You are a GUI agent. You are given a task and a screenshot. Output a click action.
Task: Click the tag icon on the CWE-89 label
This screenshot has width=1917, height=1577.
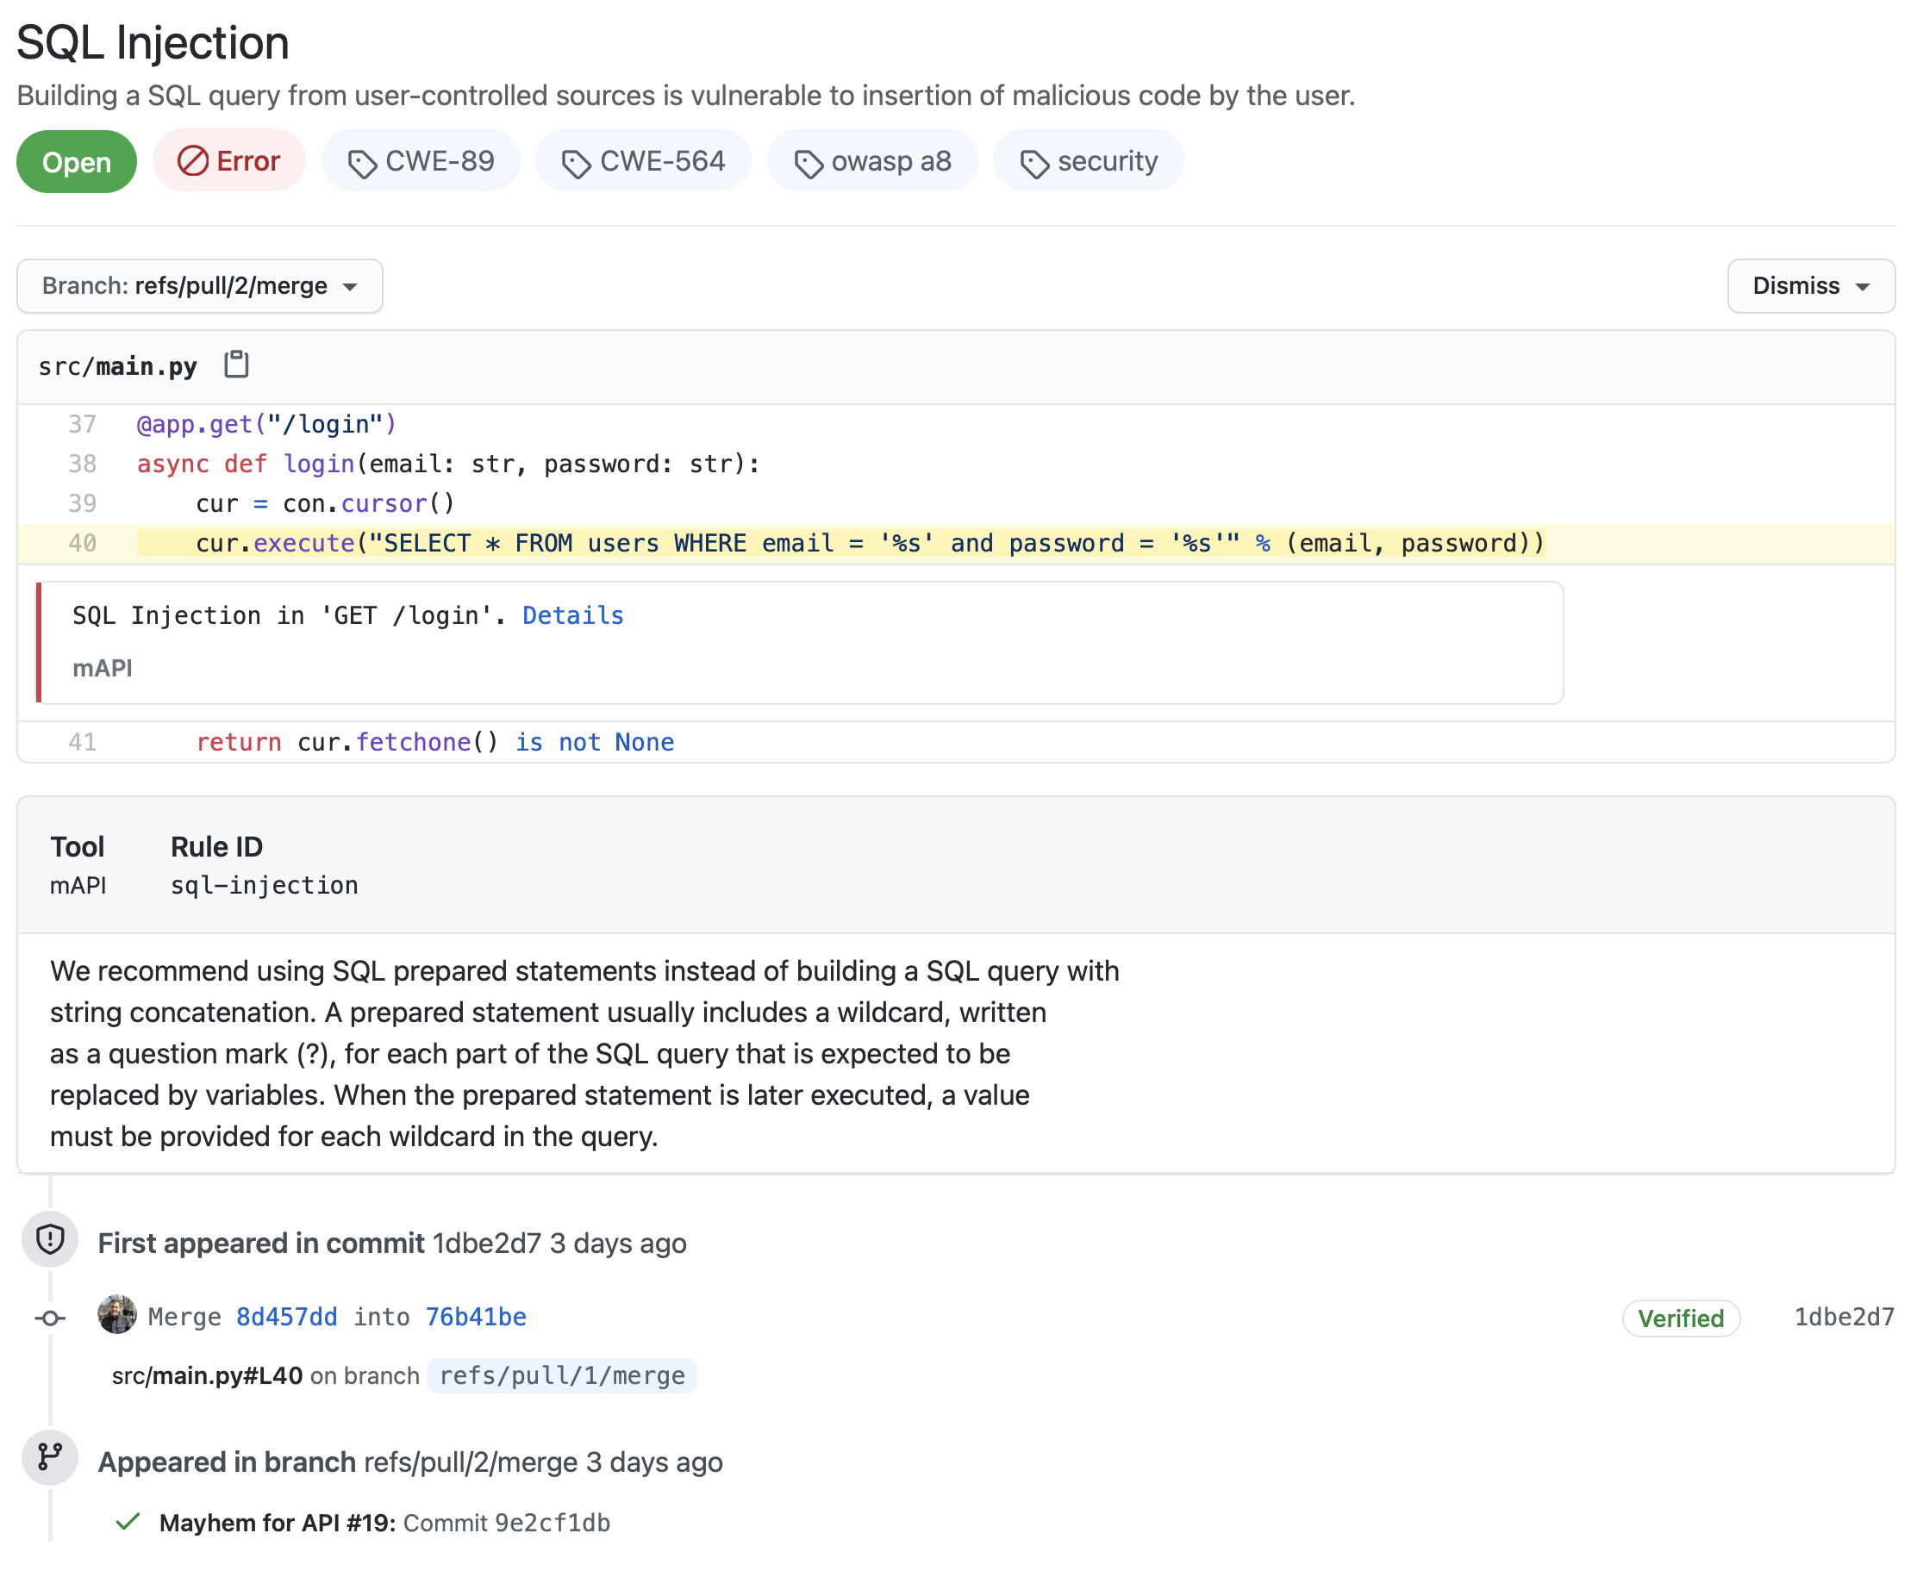[365, 161]
